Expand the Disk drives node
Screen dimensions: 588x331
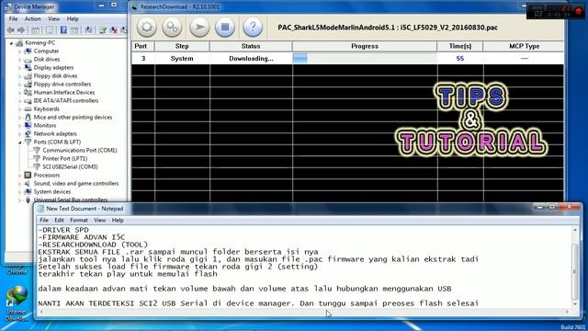coord(20,59)
